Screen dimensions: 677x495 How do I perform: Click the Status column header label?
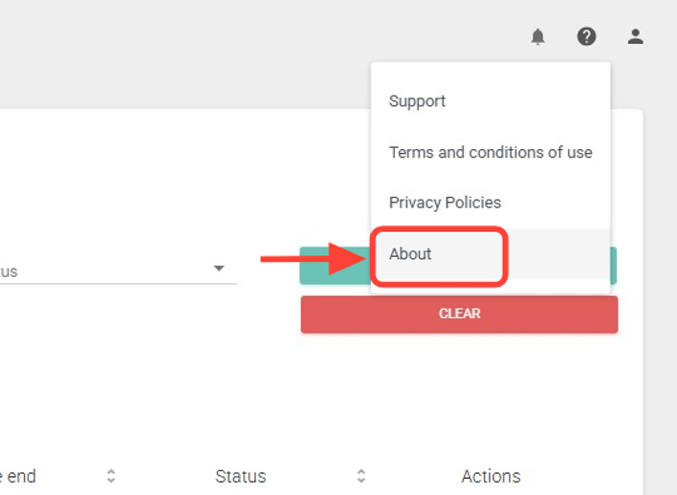240,476
